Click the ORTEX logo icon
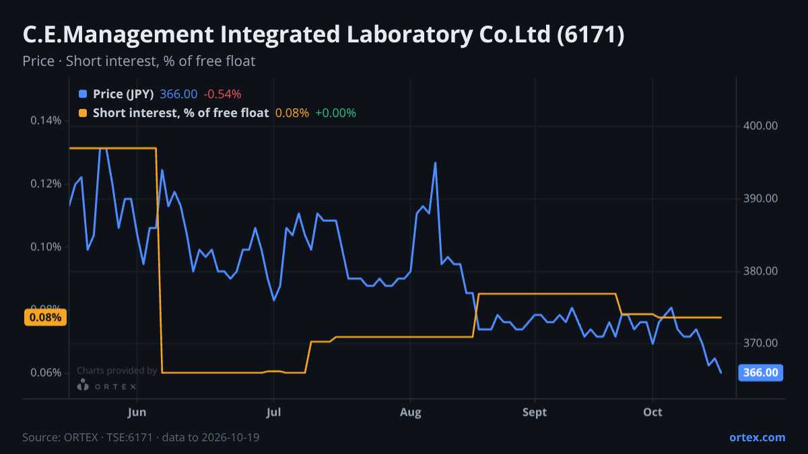The height and width of the screenshot is (454, 808). pyautogui.click(x=83, y=385)
